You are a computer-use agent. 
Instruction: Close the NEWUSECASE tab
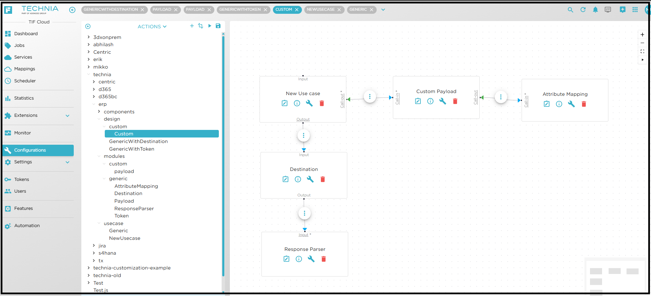tap(339, 10)
